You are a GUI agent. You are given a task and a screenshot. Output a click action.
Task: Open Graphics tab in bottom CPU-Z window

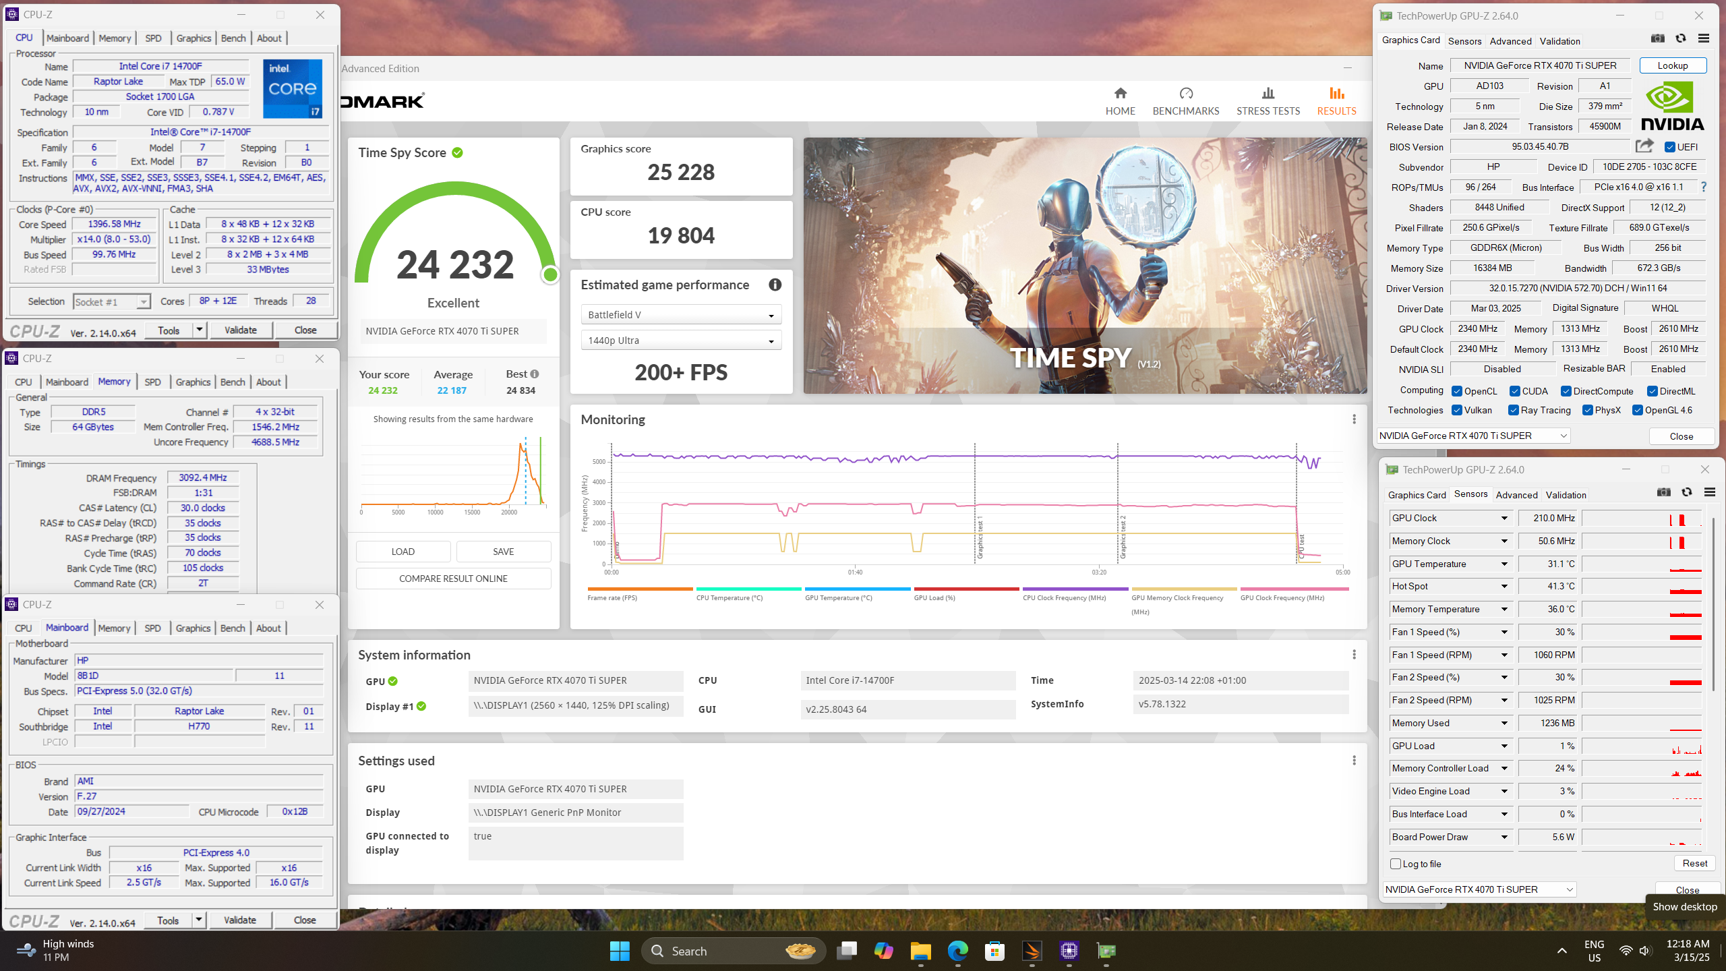click(194, 628)
